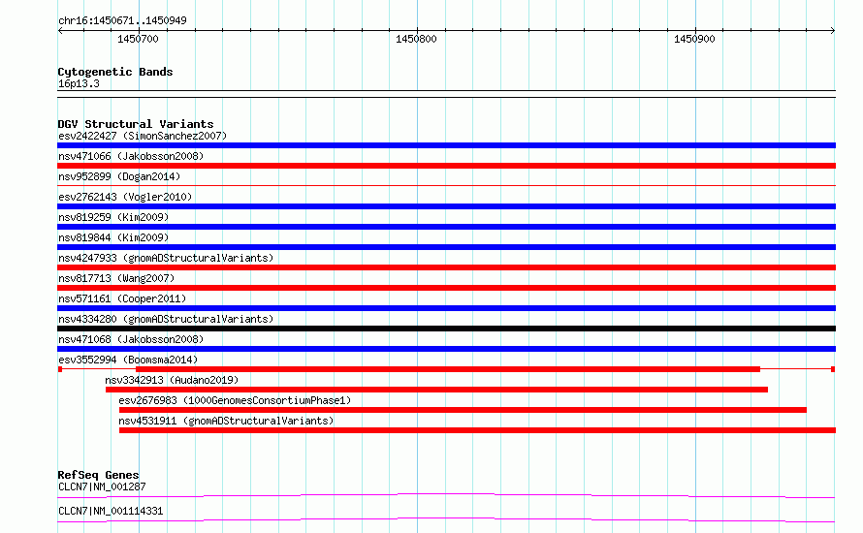
Task: Select variant label nsv471068 (Jakobsson2008)
Action: pyautogui.click(x=131, y=339)
